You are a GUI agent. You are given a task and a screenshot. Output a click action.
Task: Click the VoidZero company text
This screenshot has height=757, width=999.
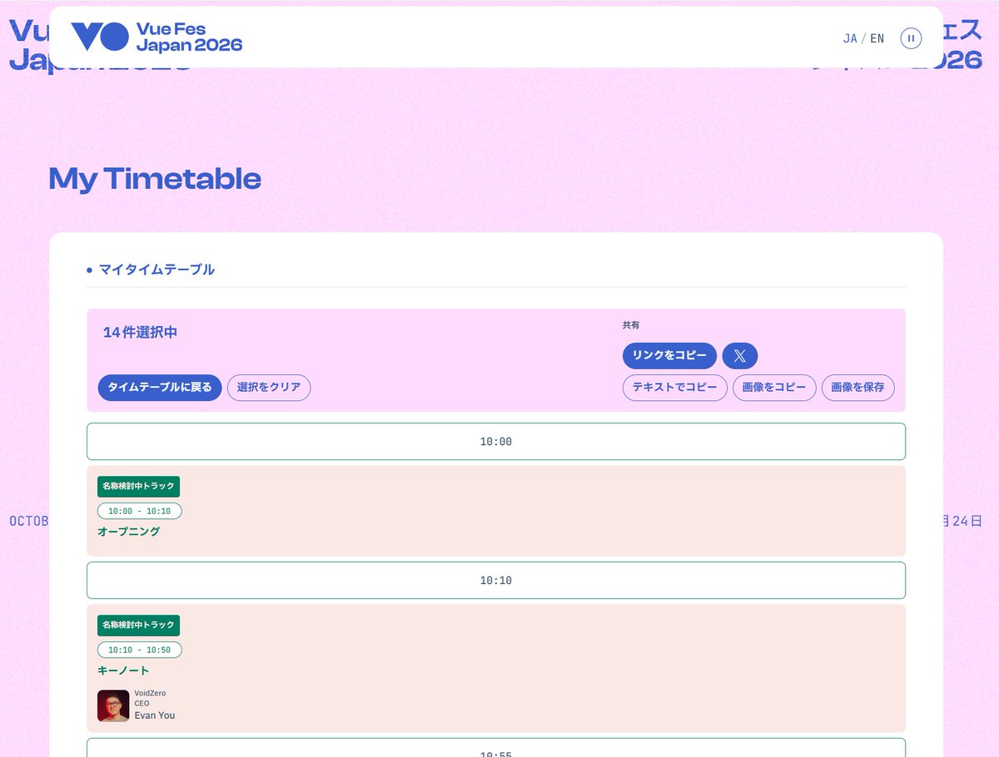coord(150,694)
